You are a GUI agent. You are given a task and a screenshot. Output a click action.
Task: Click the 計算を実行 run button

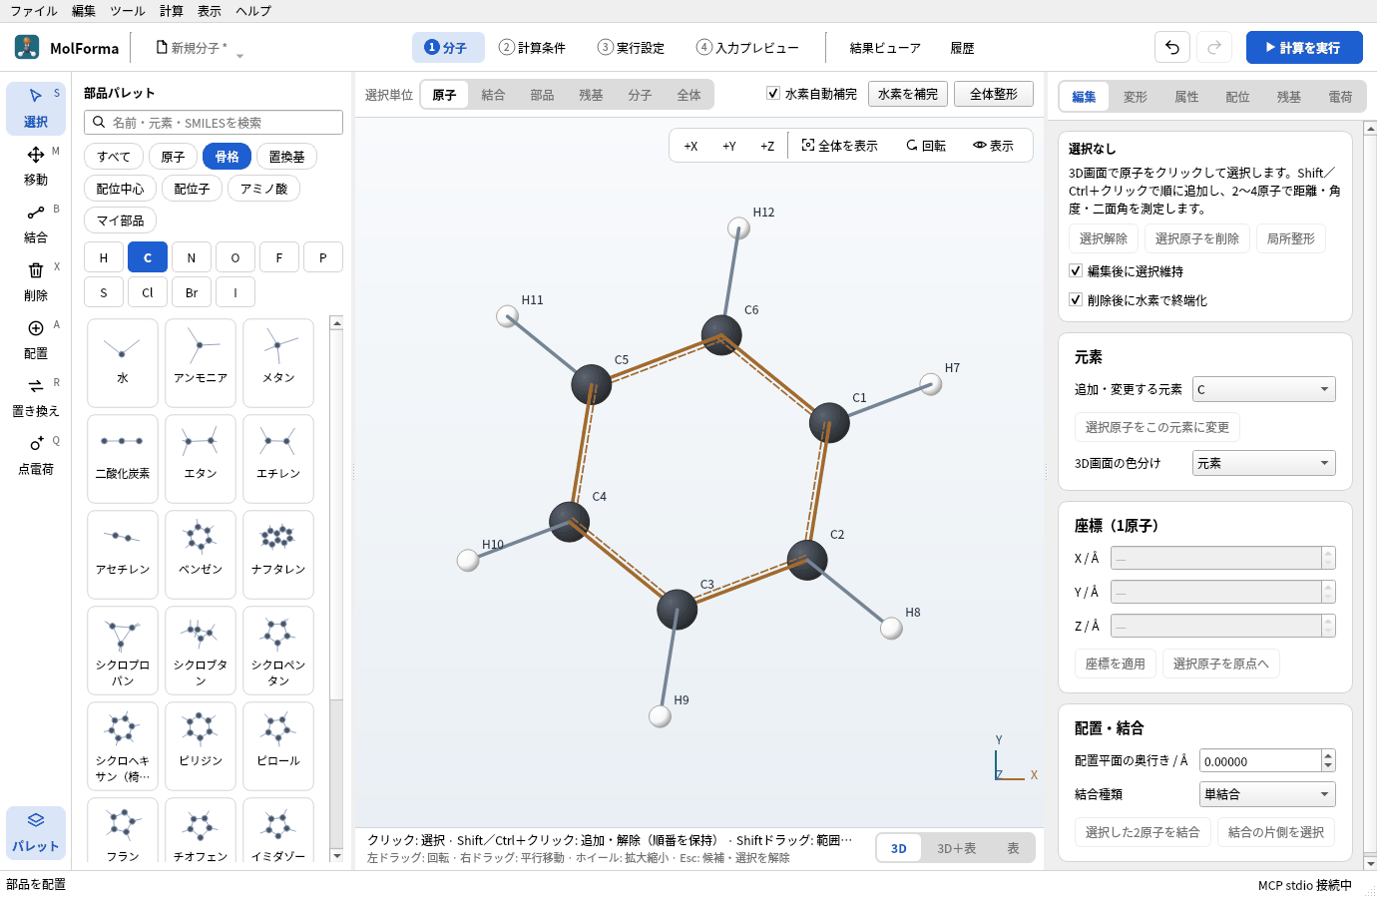[x=1304, y=47]
